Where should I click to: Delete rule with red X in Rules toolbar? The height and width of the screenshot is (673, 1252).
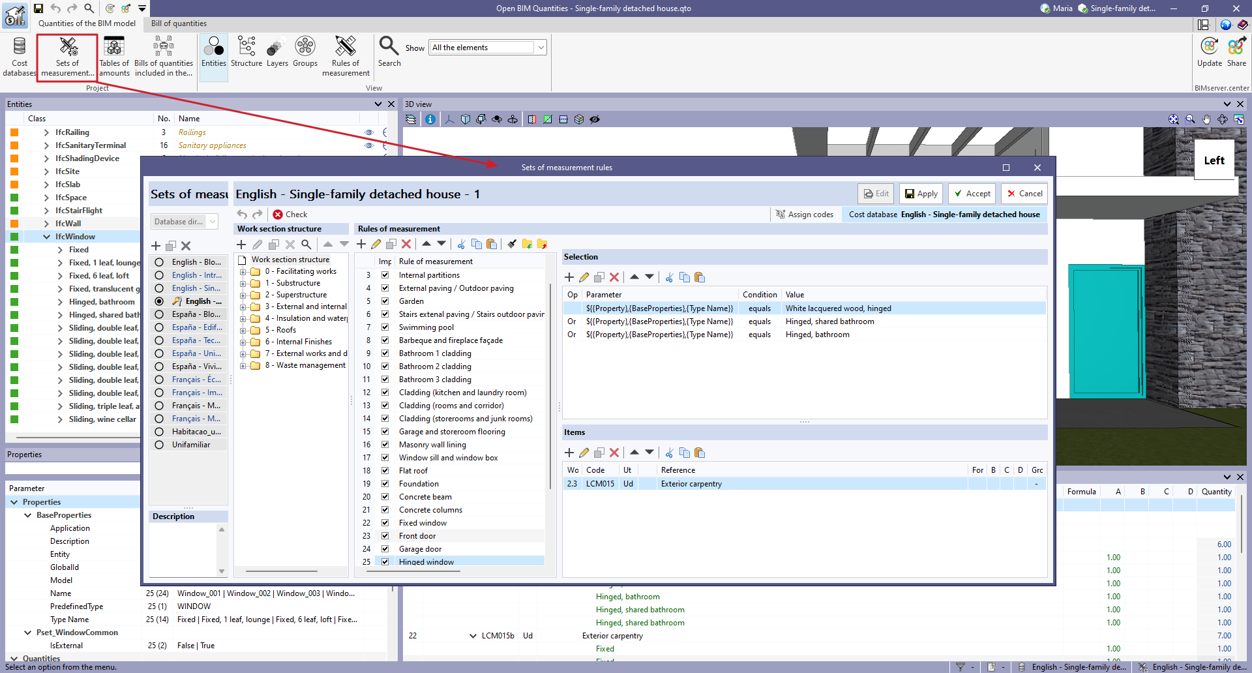click(406, 244)
